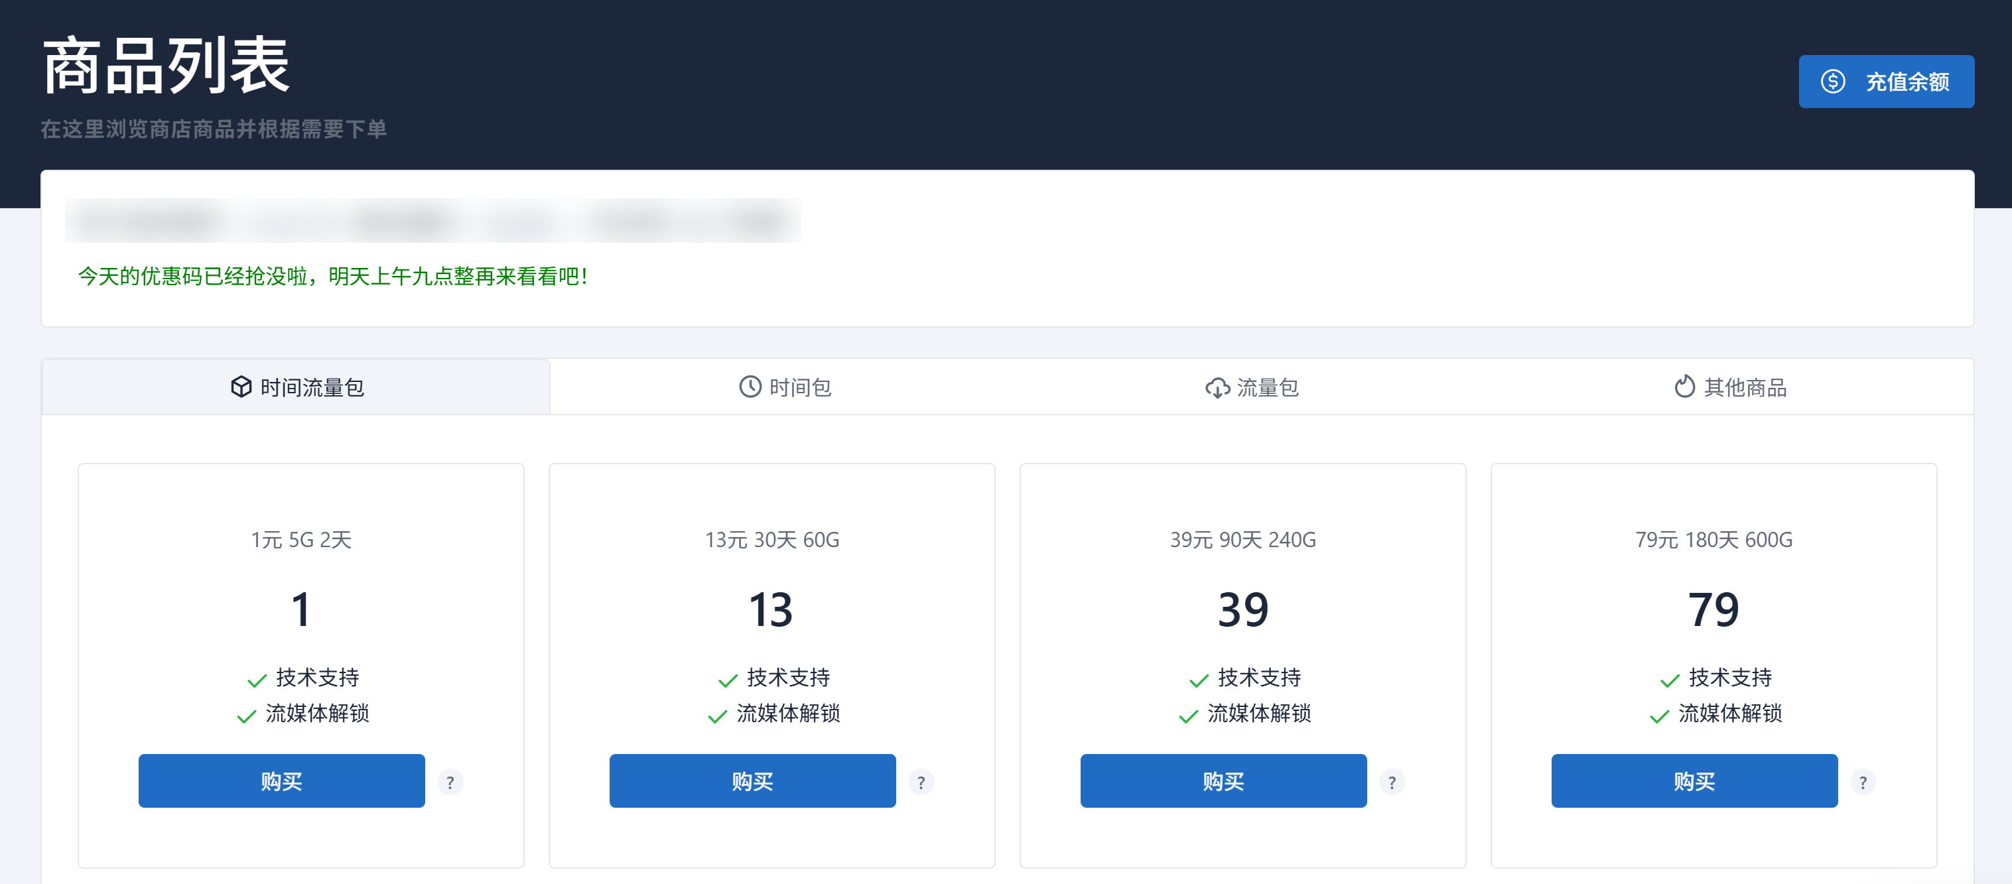This screenshot has width=2012, height=884.
Task: Click the question mark beside 1元 plan
Action: click(x=450, y=782)
